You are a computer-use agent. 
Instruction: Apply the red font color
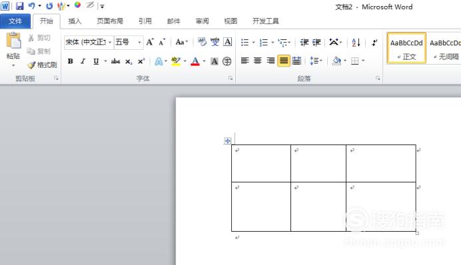point(195,61)
